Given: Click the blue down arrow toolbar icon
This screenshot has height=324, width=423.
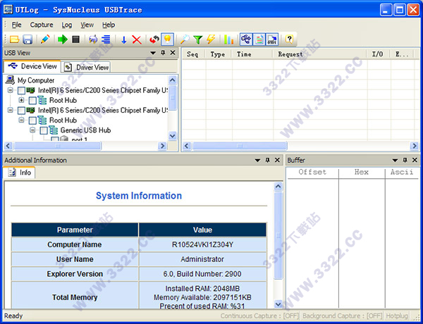Looking at the screenshot, I should 124,39.
